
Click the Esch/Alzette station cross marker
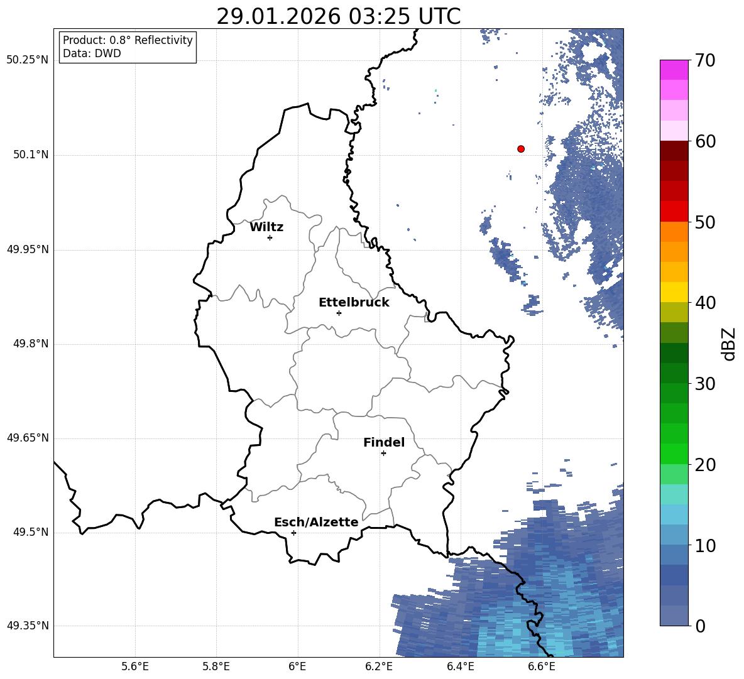(x=293, y=533)
